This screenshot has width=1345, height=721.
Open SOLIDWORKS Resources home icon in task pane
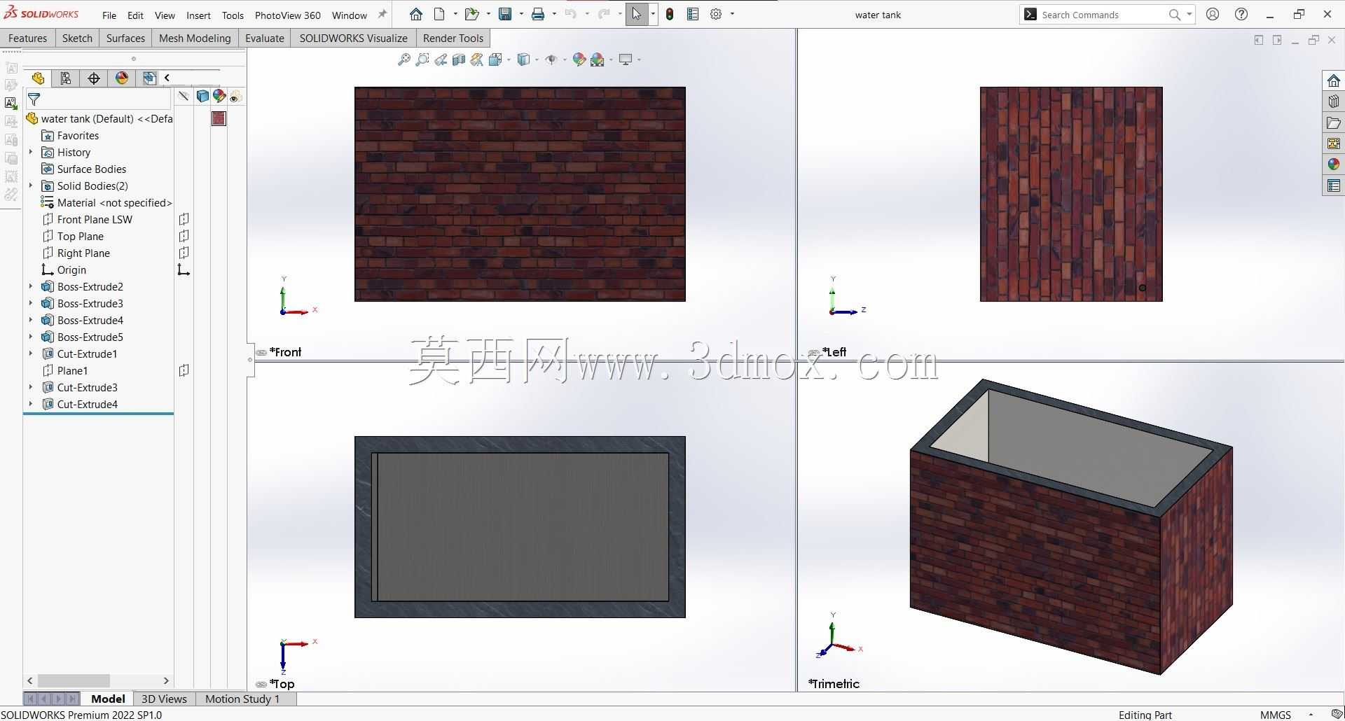coord(1333,81)
